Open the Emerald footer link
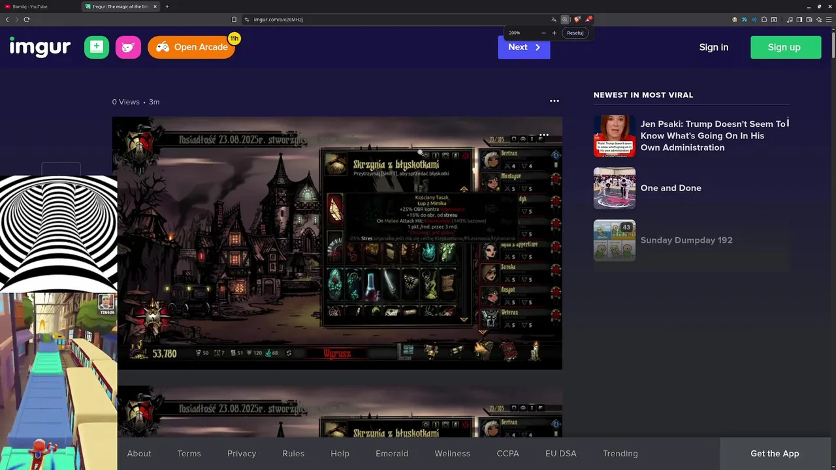The height and width of the screenshot is (470, 836). (392, 454)
